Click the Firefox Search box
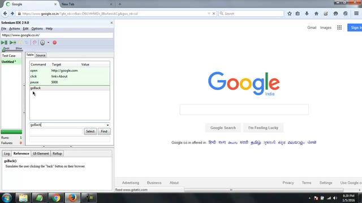 [x=251, y=14]
